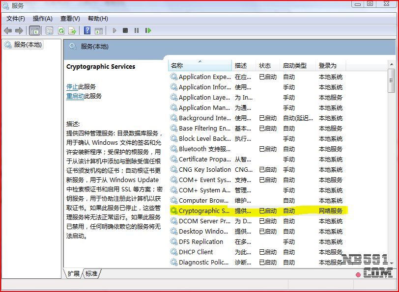399x292 pixels.
Task: Open the blue Help toolbar icon
Action: pyautogui.click(x=87, y=30)
